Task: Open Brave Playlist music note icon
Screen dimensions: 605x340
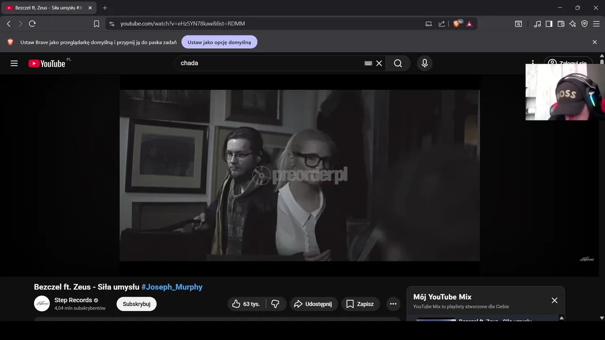Action: click(x=537, y=24)
